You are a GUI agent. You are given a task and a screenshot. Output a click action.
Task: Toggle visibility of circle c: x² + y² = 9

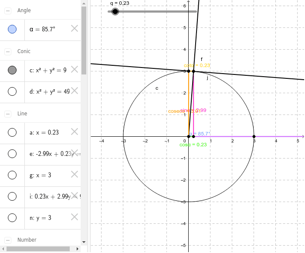pos(12,70)
